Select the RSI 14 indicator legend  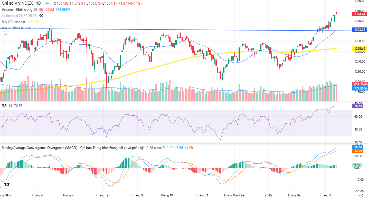(x=7, y=106)
